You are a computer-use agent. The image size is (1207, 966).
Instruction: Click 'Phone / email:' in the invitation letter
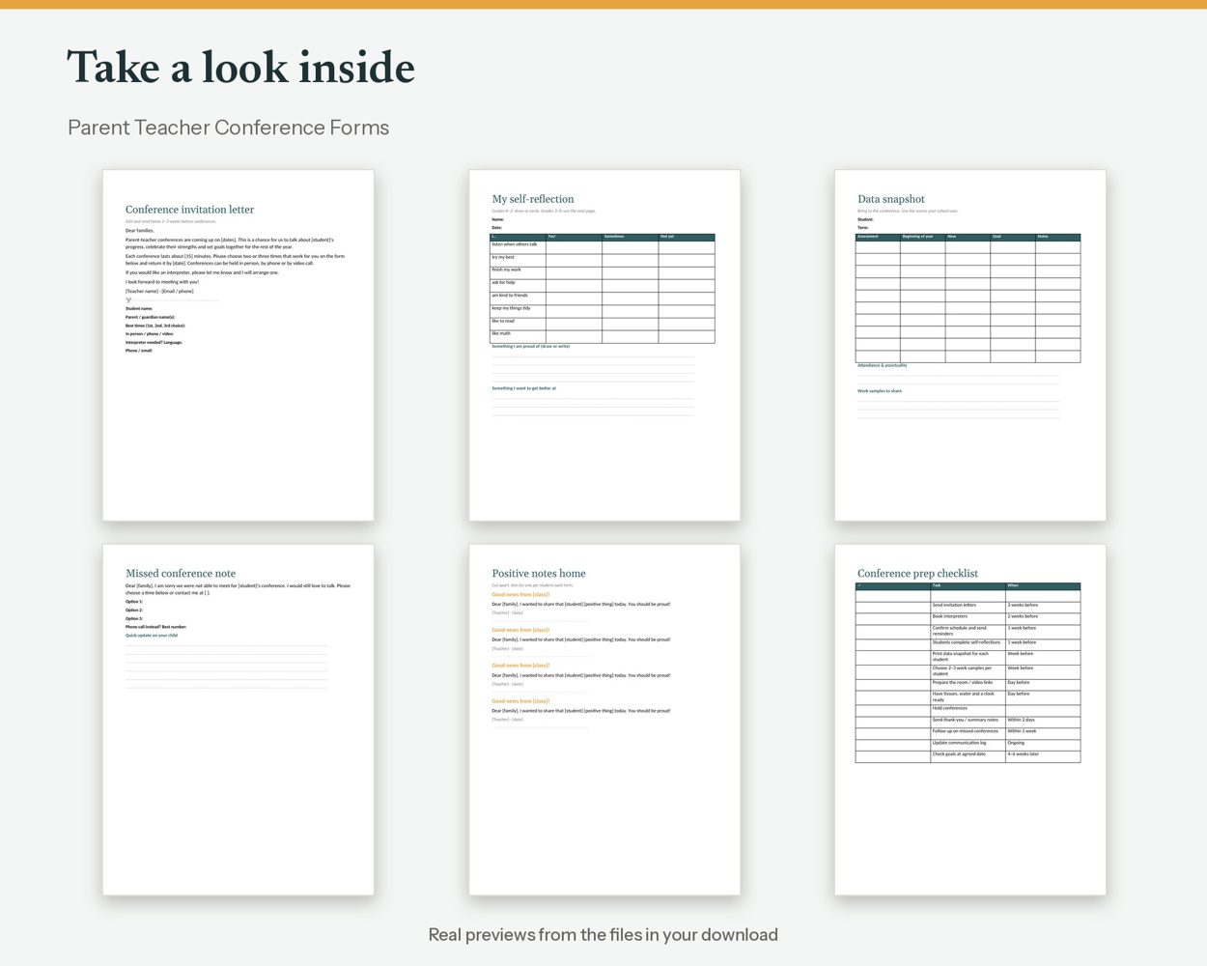pos(139,351)
